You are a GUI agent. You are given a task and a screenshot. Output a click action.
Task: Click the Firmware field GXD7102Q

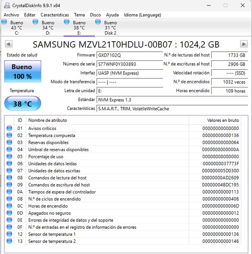130,55
